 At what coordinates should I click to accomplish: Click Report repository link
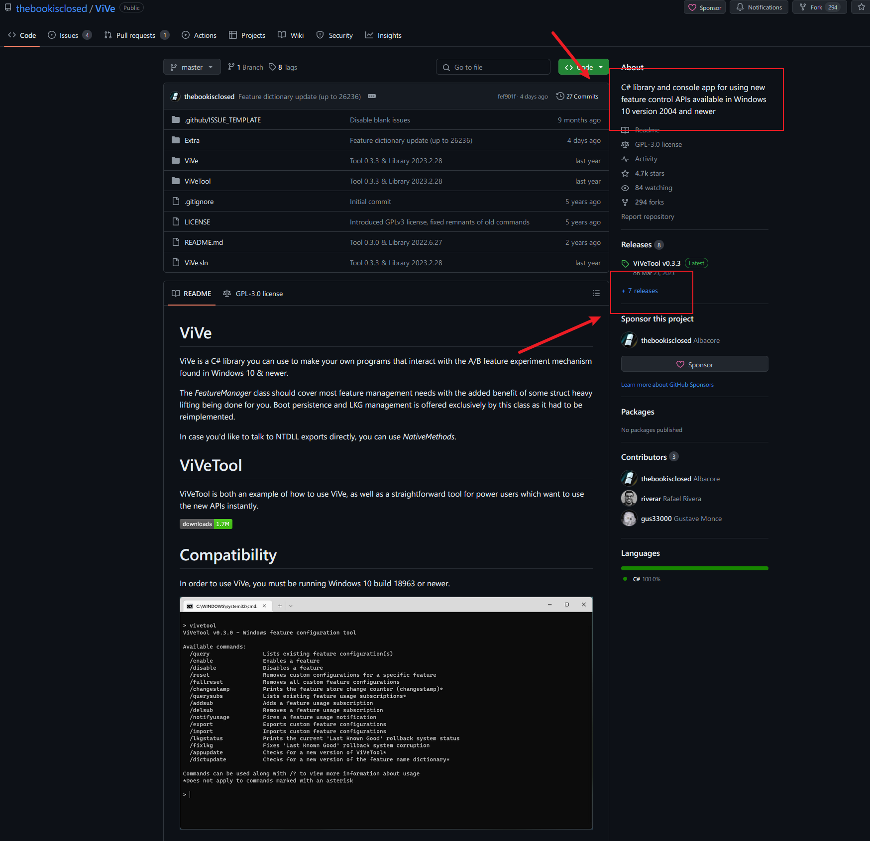click(648, 216)
